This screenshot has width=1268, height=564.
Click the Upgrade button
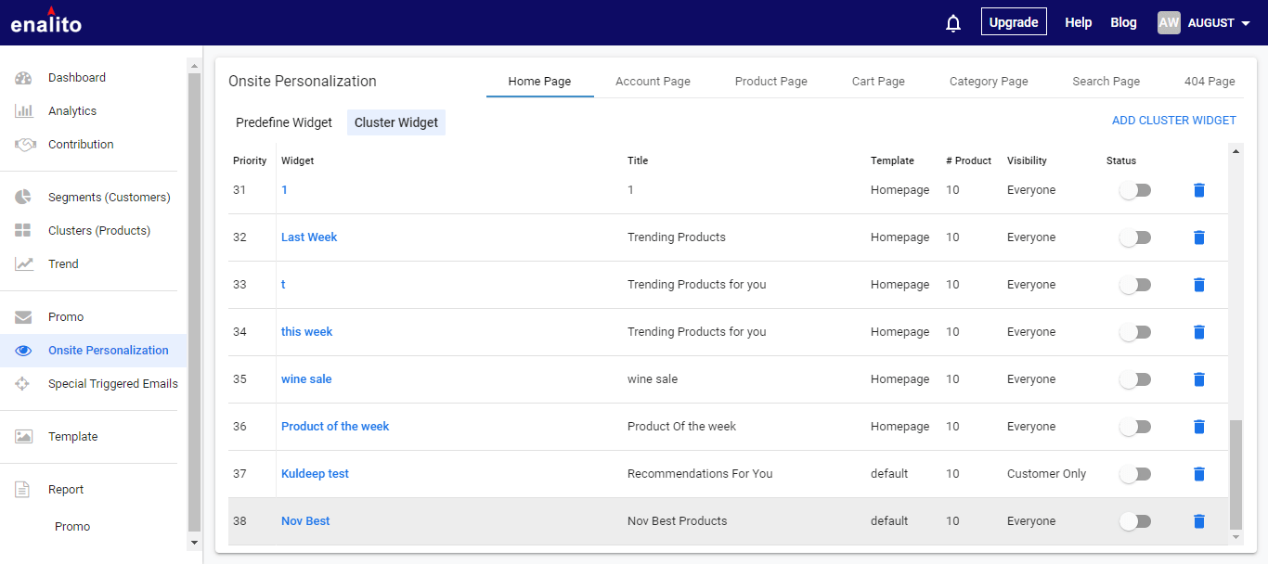(1013, 22)
